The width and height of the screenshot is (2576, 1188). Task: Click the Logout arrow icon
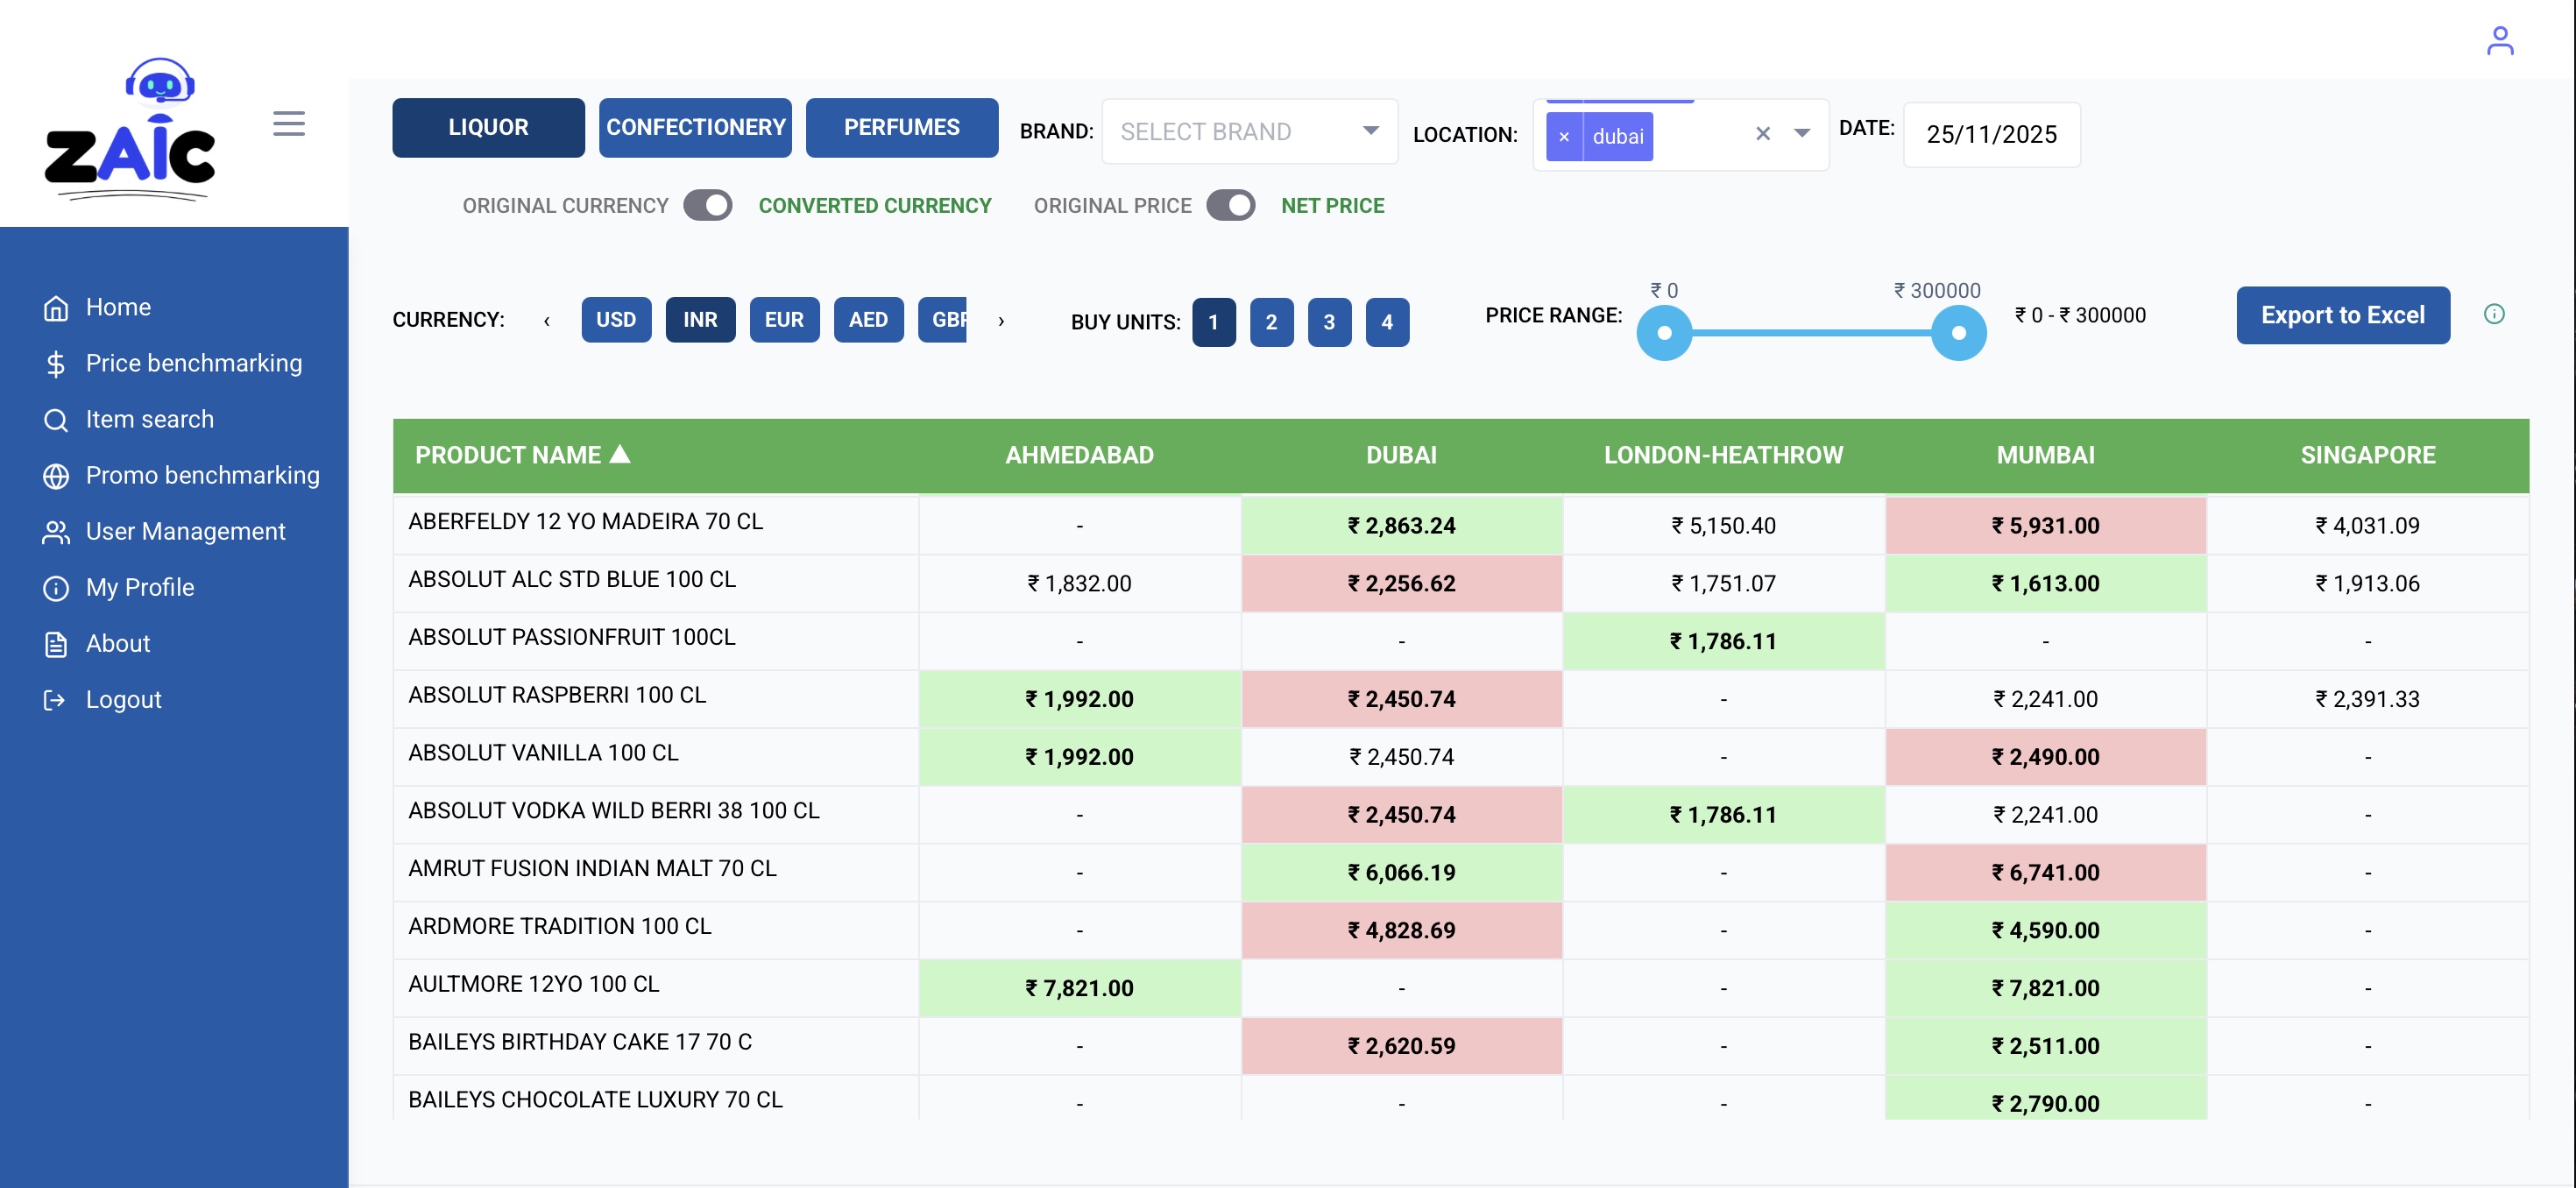click(x=55, y=699)
